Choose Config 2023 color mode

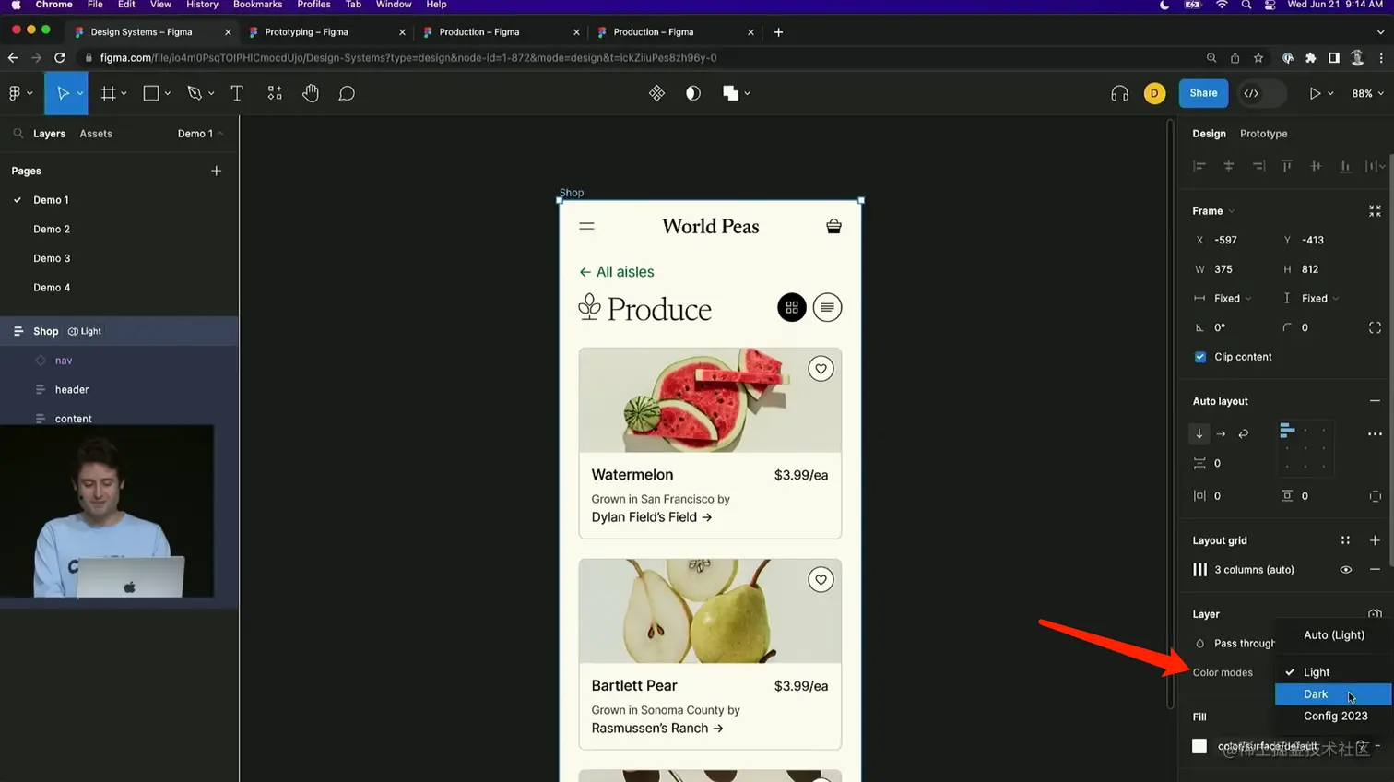(x=1333, y=717)
